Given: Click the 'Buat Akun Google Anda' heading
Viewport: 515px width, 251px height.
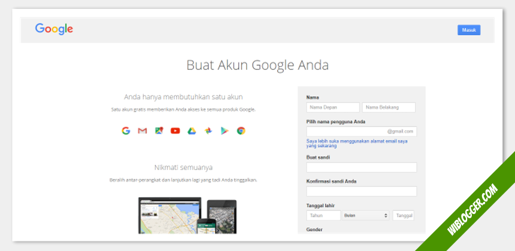Looking at the screenshot, I should click(x=257, y=65).
